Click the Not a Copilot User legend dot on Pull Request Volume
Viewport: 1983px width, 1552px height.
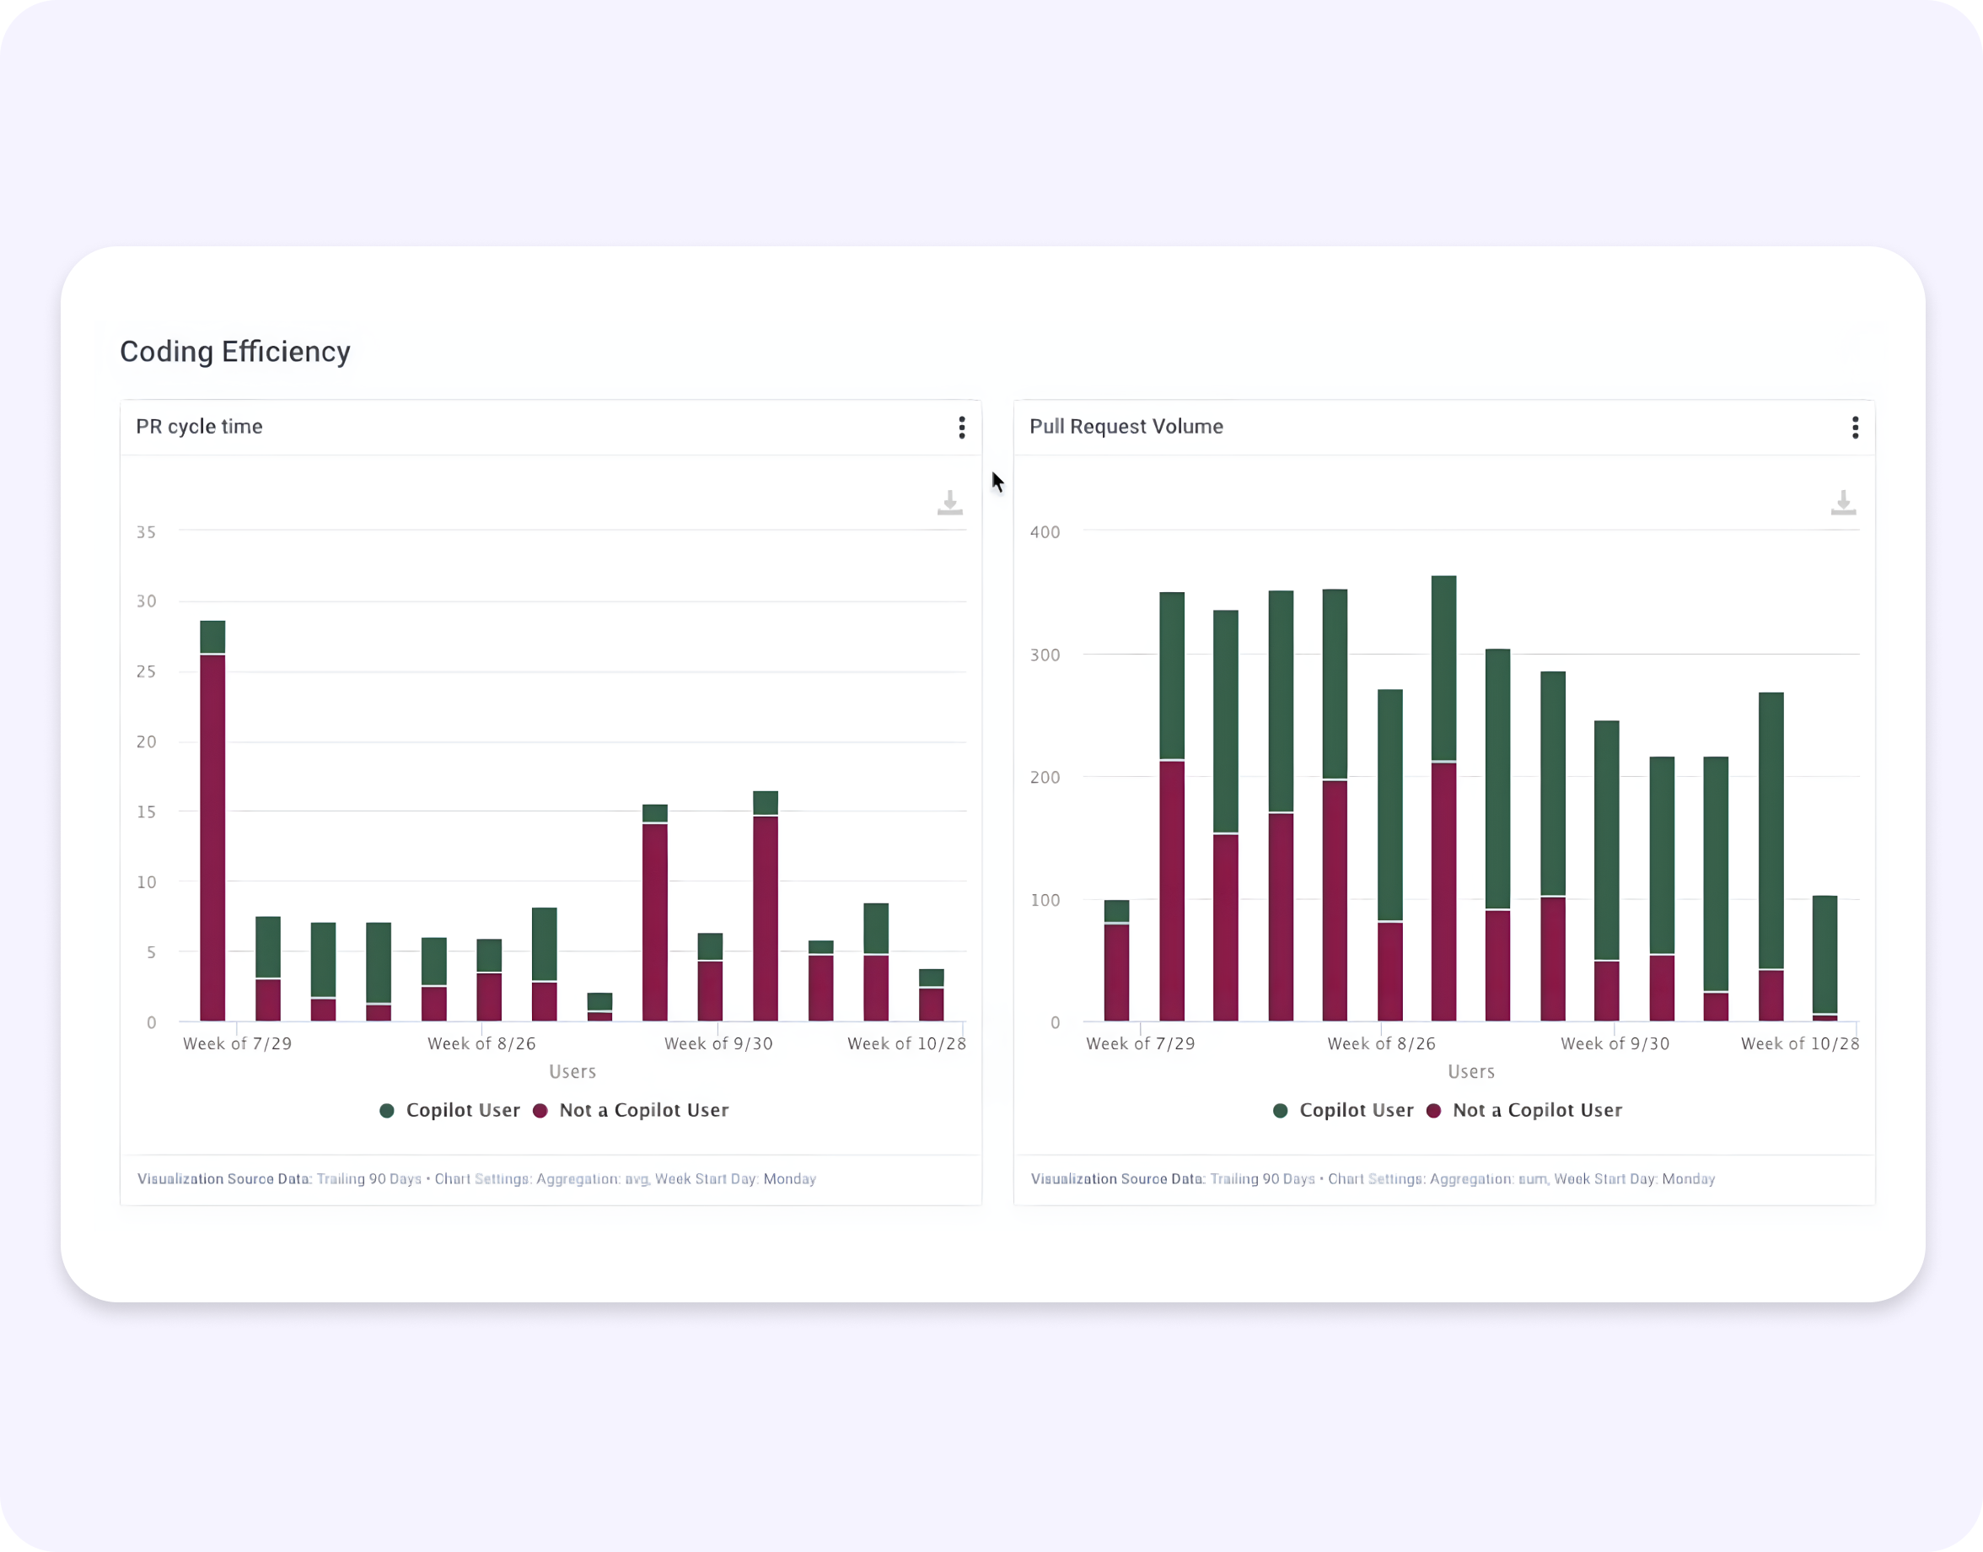pyautogui.click(x=1434, y=1109)
